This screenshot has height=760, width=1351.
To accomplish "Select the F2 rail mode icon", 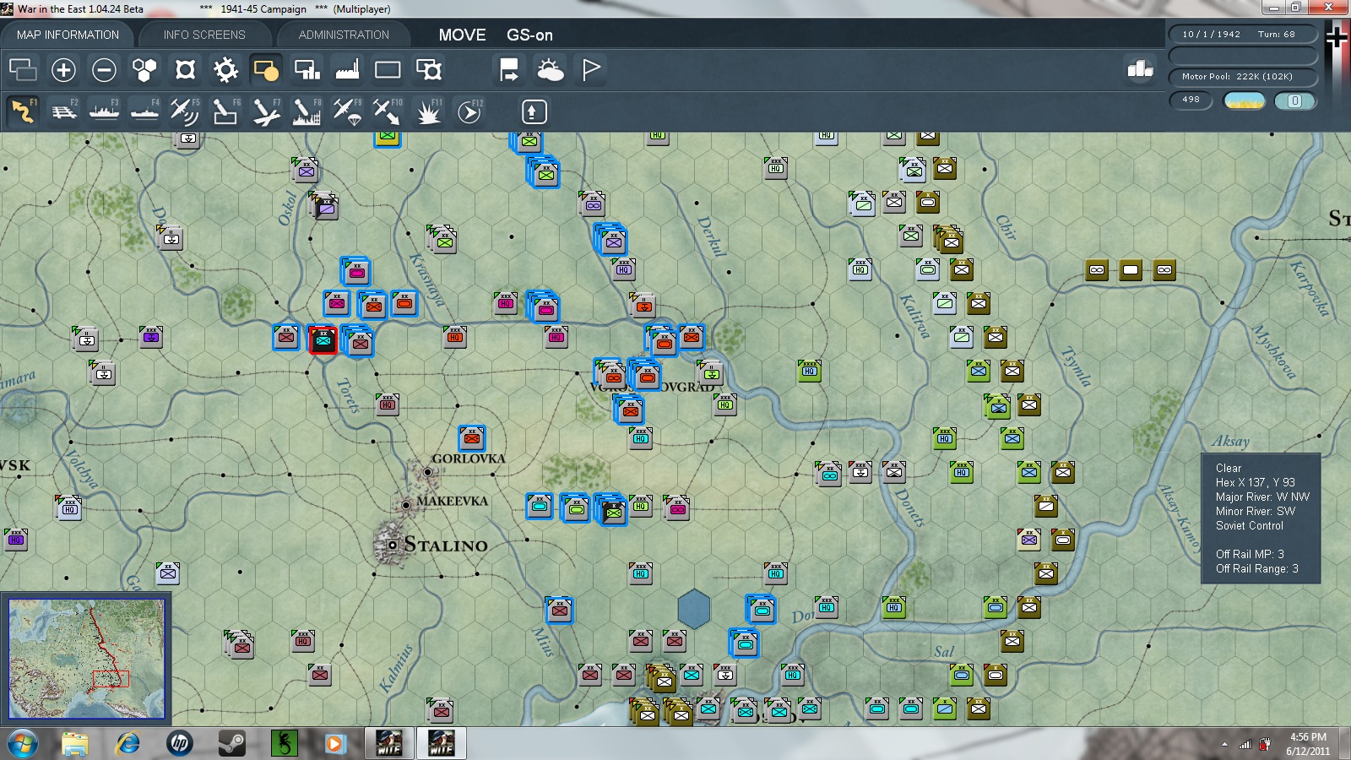I will tap(63, 111).
